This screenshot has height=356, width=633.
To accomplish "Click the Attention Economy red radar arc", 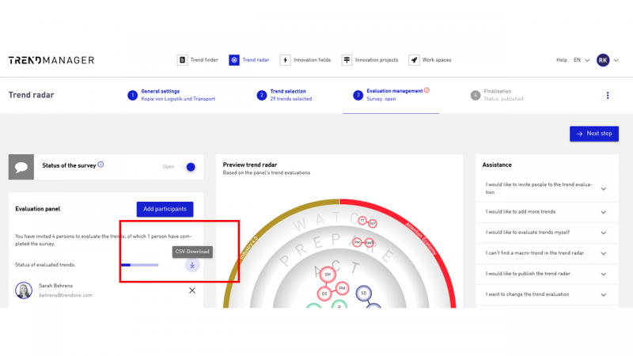I will (x=420, y=238).
